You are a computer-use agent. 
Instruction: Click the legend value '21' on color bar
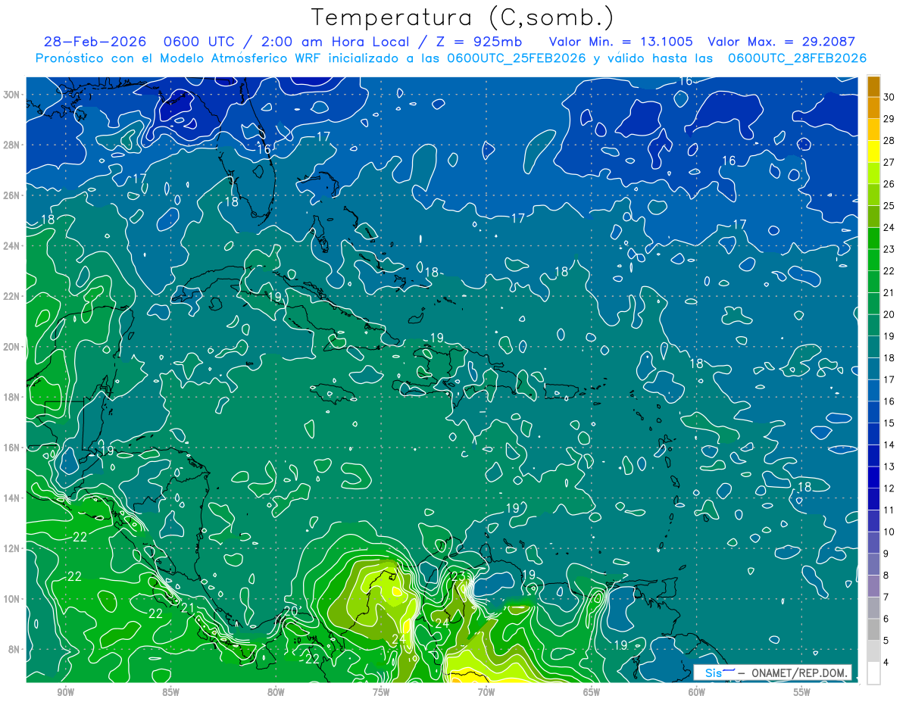click(x=889, y=292)
